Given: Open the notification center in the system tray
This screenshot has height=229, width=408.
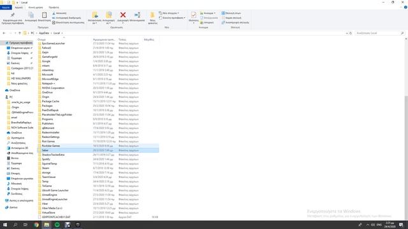Looking at the screenshot, I should pyautogui.click(x=401, y=225).
